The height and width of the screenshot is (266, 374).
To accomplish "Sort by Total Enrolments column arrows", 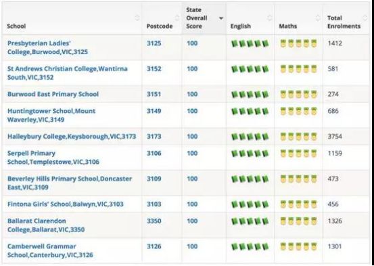I will coord(365,18).
